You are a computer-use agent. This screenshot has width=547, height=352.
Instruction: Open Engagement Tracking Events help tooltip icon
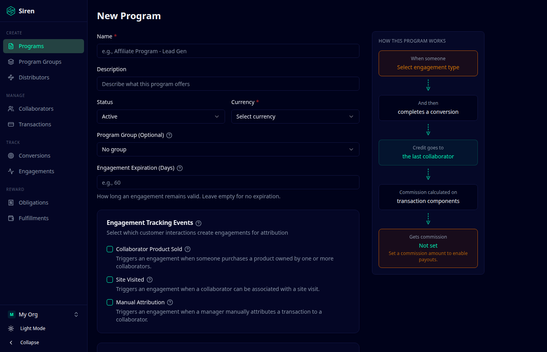coord(198,223)
